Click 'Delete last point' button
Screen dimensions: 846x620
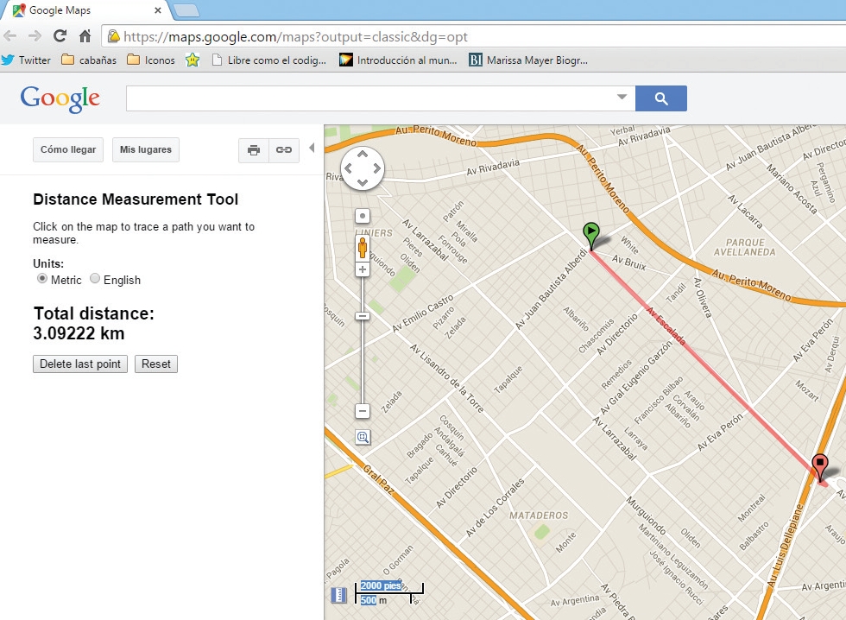pos(80,364)
